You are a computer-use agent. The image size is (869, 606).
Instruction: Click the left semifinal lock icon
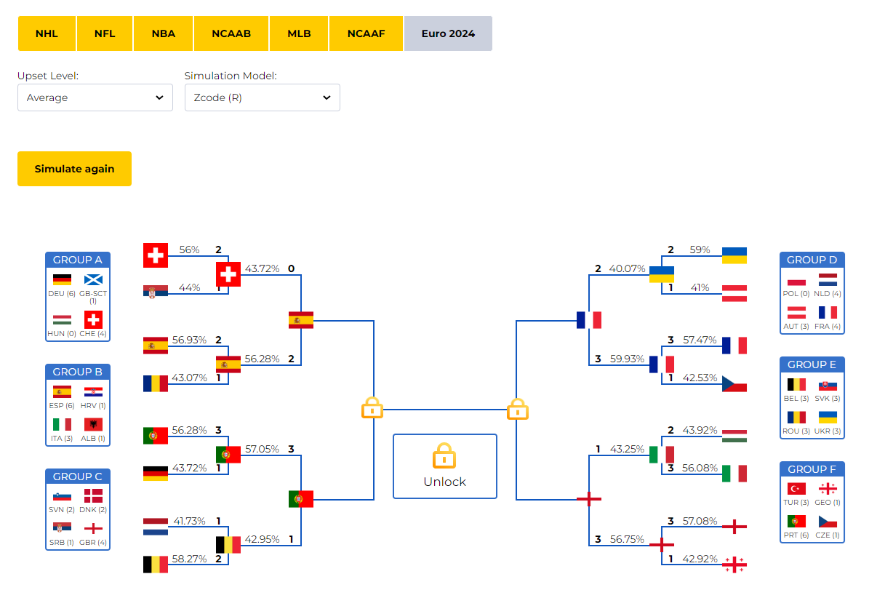[372, 408]
